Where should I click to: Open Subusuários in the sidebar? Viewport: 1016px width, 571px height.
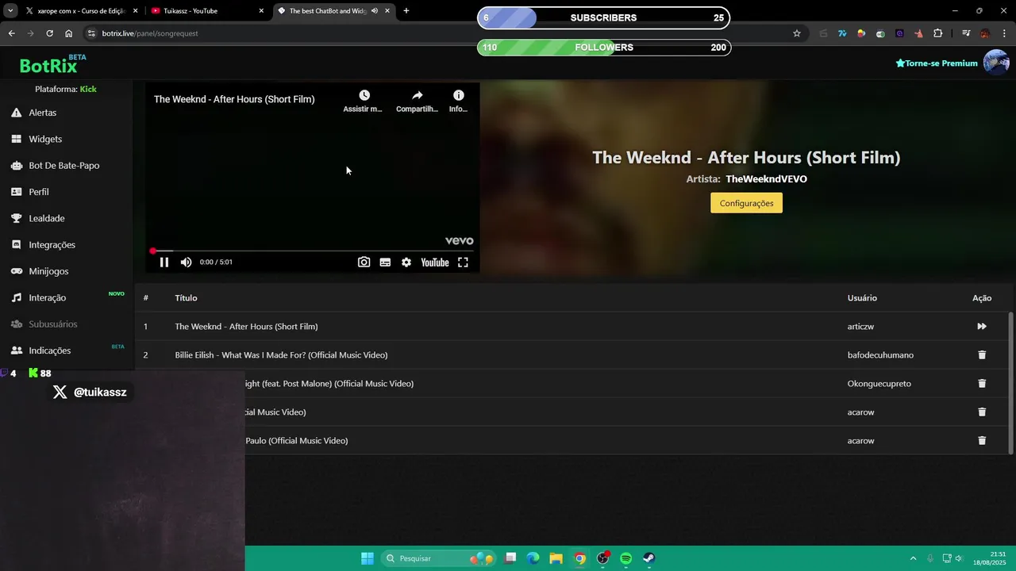(x=53, y=324)
